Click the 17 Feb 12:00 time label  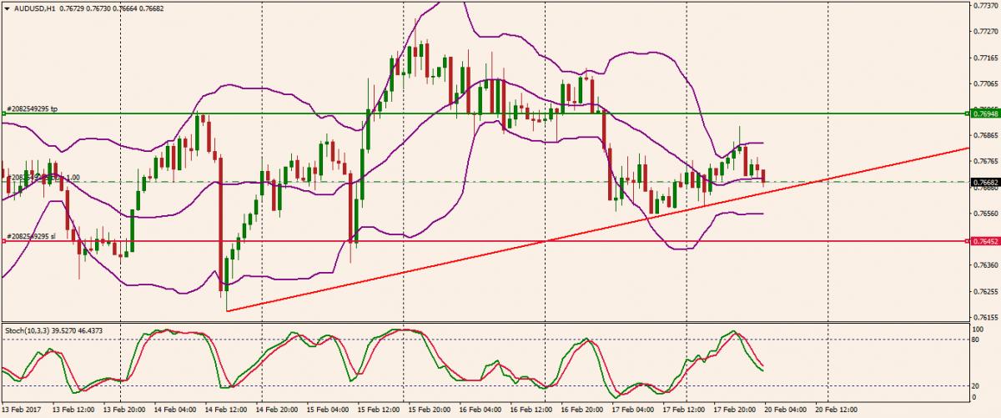684,411
